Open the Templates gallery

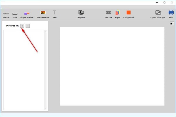coord(81,15)
